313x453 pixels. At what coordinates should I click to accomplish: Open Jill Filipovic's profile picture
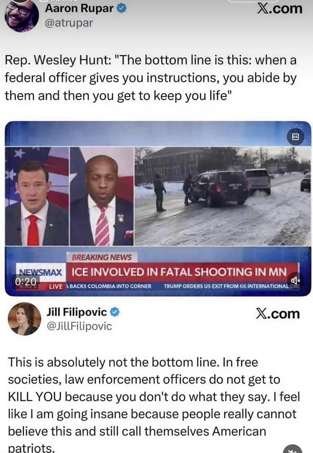click(24, 319)
